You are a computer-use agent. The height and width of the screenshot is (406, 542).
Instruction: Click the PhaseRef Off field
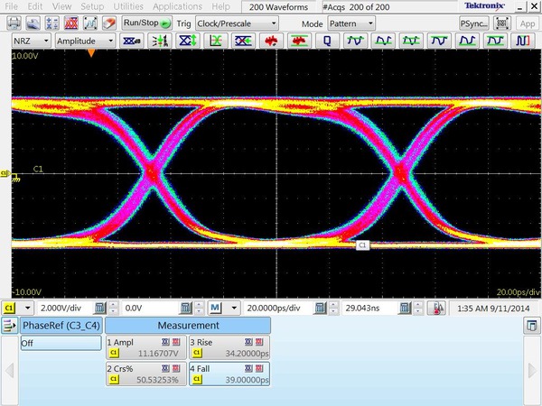[x=61, y=343]
